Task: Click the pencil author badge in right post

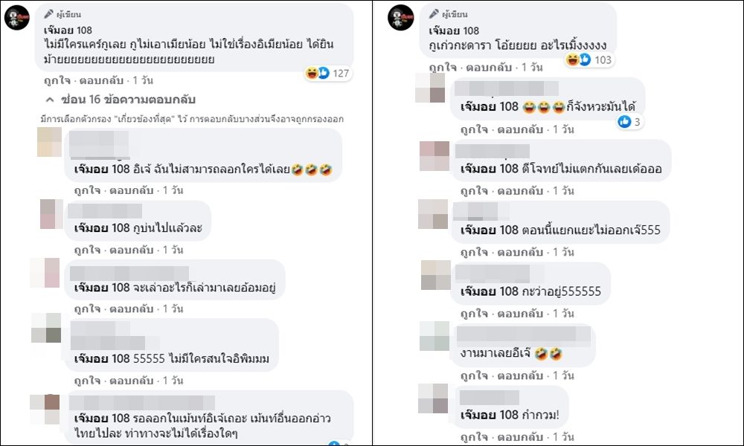Action: point(448,13)
